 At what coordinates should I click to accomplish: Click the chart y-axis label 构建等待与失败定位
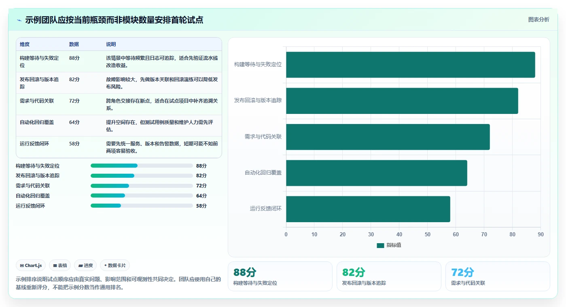pyautogui.click(x=258, y=64)
